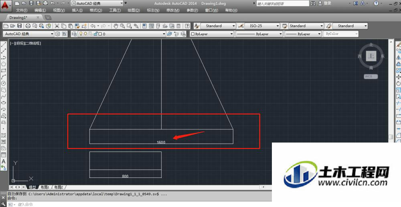Select the Spline tool
401x207 pixels.
(x=4, y=96)
